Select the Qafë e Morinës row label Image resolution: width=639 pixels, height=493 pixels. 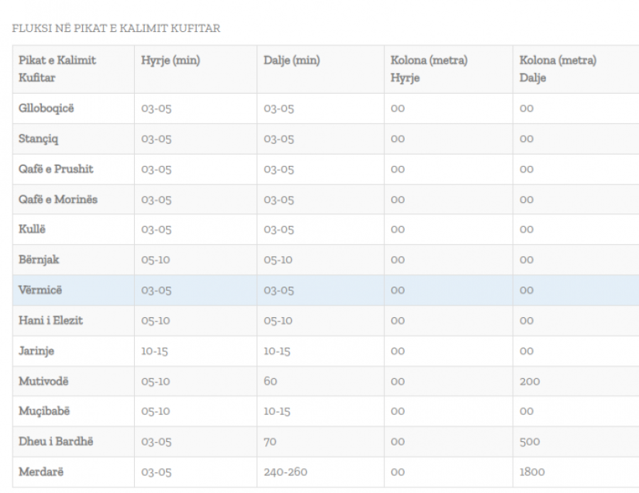coord(58,200)
